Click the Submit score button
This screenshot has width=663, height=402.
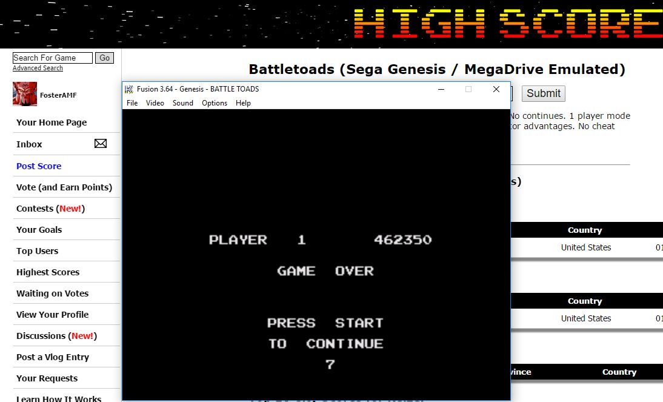[x=544, y=93]
